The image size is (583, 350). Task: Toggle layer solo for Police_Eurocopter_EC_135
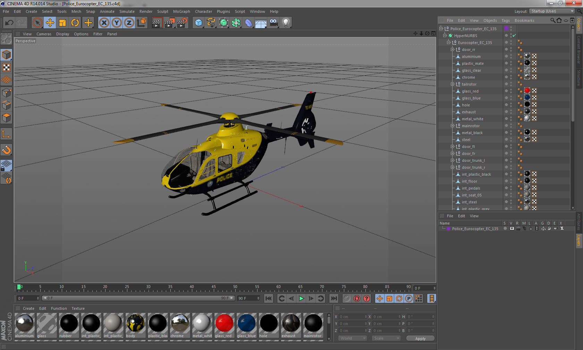coord(505,228)
